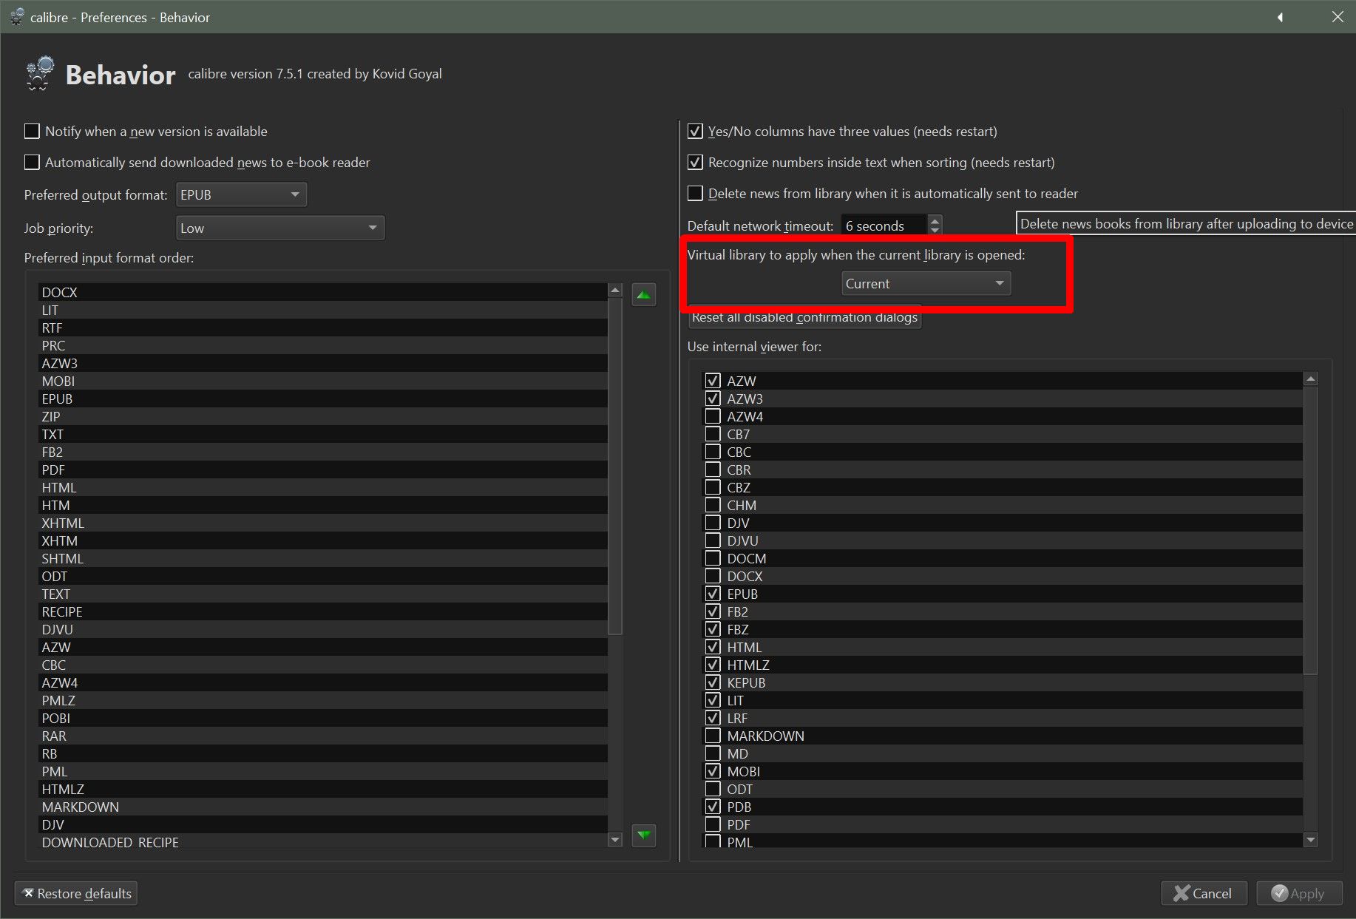The width and height of the screenshot is (1356, 919).
Task: Open the Job priority dropdown
Action: point(280,228)
